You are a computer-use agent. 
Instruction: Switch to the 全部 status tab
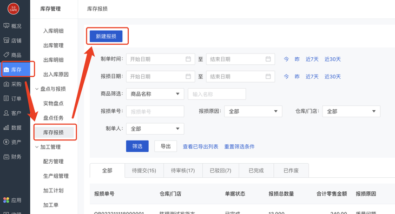(107, 170)
